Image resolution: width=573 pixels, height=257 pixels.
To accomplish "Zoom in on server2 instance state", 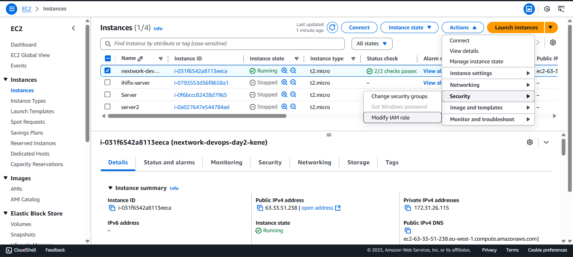I will (x=284, y=107).
